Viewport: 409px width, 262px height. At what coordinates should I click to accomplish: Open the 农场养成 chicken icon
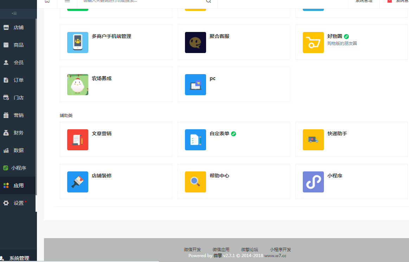(x=77, y=85)
